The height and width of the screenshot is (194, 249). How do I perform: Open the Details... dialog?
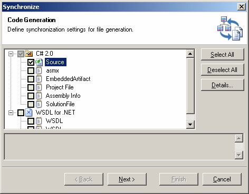tap(223, 85)
